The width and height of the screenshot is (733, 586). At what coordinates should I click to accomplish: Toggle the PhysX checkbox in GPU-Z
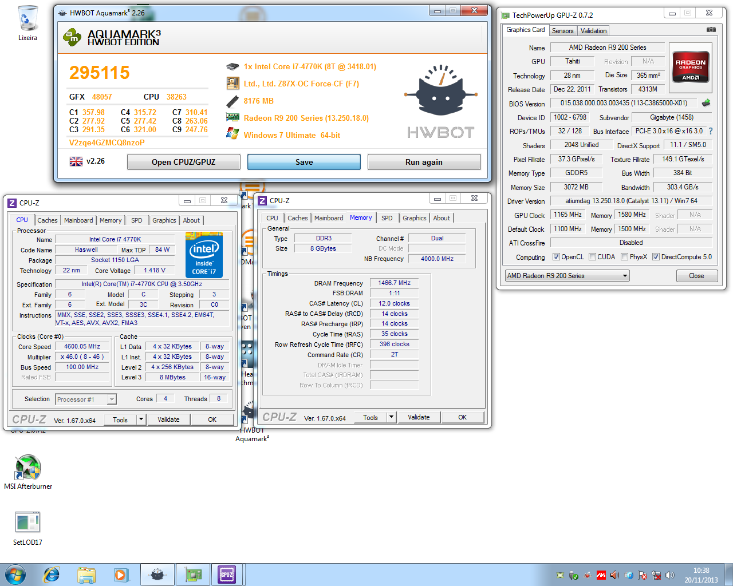(625, 257)
